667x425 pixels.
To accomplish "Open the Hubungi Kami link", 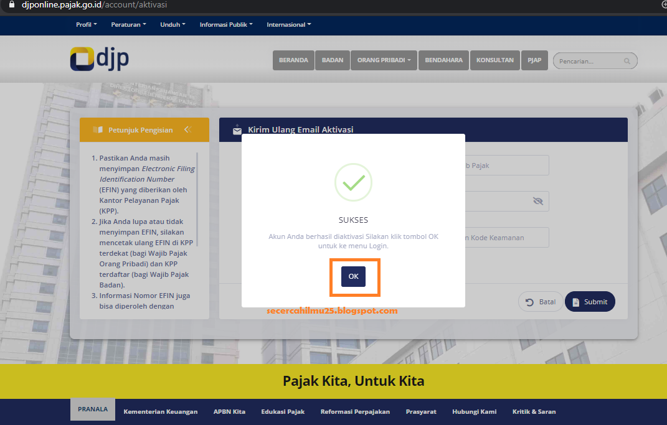I will coord(475,412).
